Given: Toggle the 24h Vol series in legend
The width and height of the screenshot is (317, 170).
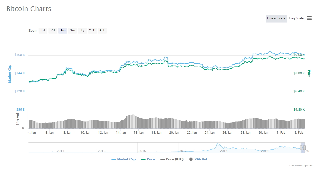Looking at the screenshot, I should (x=198, y=159).
